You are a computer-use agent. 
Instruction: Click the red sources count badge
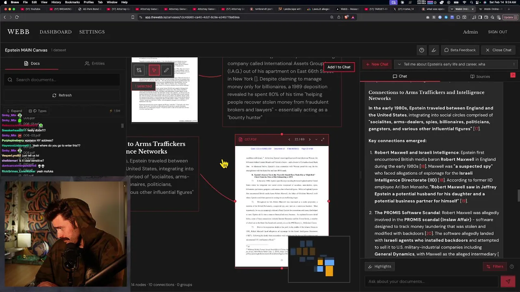[x=513, y=75]
